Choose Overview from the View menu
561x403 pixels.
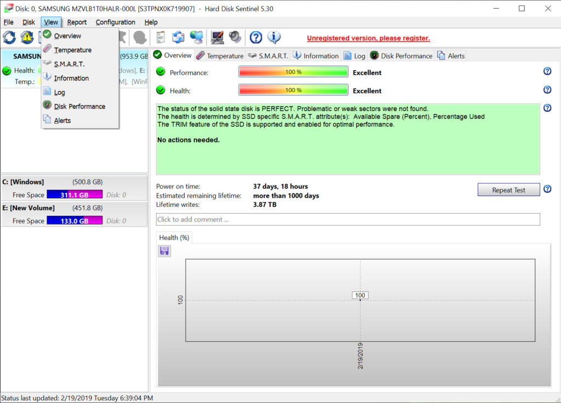tap(80, 36)
